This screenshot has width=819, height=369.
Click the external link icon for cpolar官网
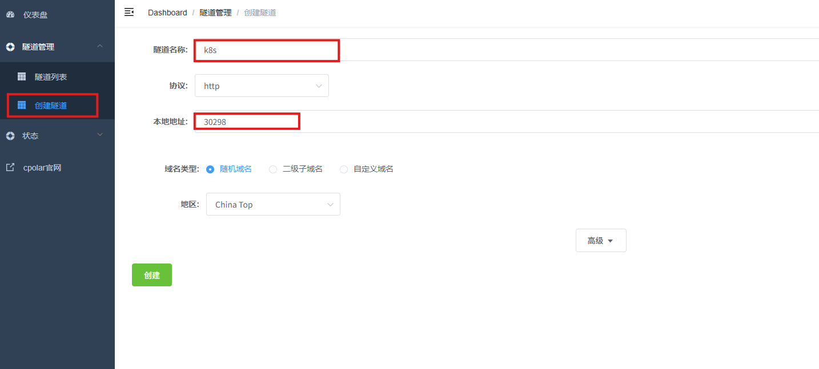point(10,168)
